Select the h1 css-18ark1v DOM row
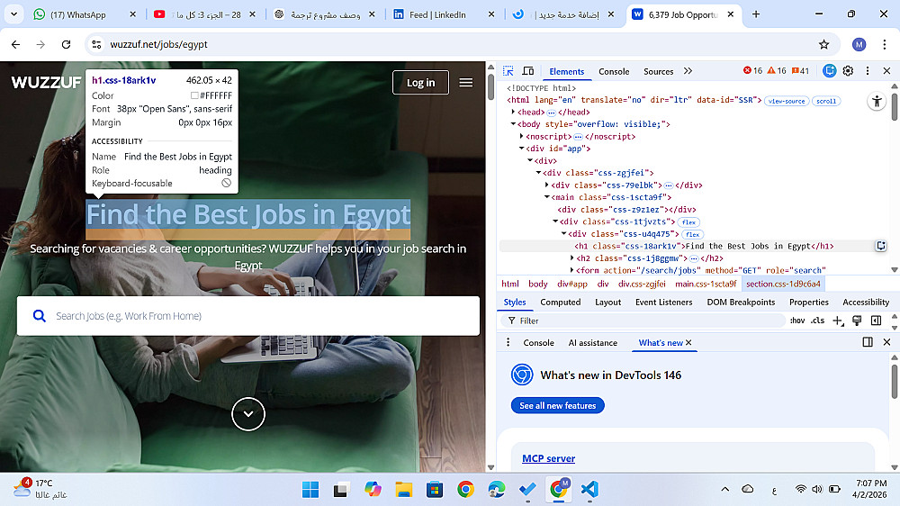The image size is (900, 506). 693,246
